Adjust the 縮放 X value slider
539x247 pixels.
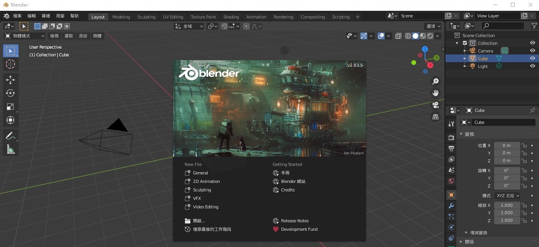click(507, 205)
